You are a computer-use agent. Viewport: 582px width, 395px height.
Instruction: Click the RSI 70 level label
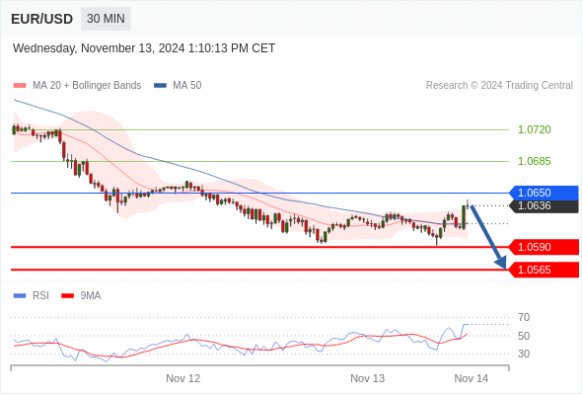tap(524, 317)
